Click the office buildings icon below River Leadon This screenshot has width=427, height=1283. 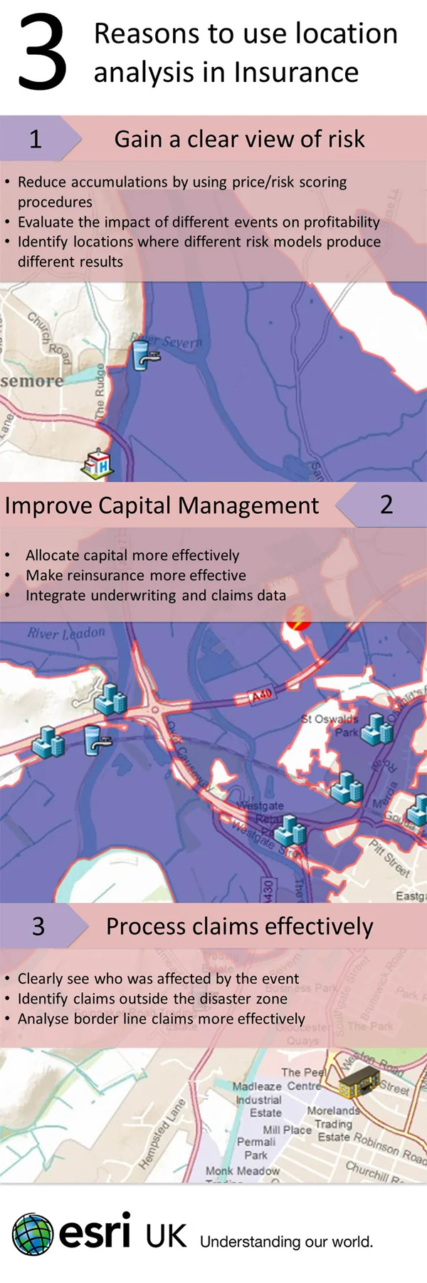[x=110, y=699]
